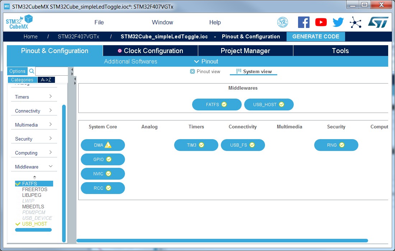Open the Pinout dropdown menu
The image size is (395, 251).
[x=206, y=61]
